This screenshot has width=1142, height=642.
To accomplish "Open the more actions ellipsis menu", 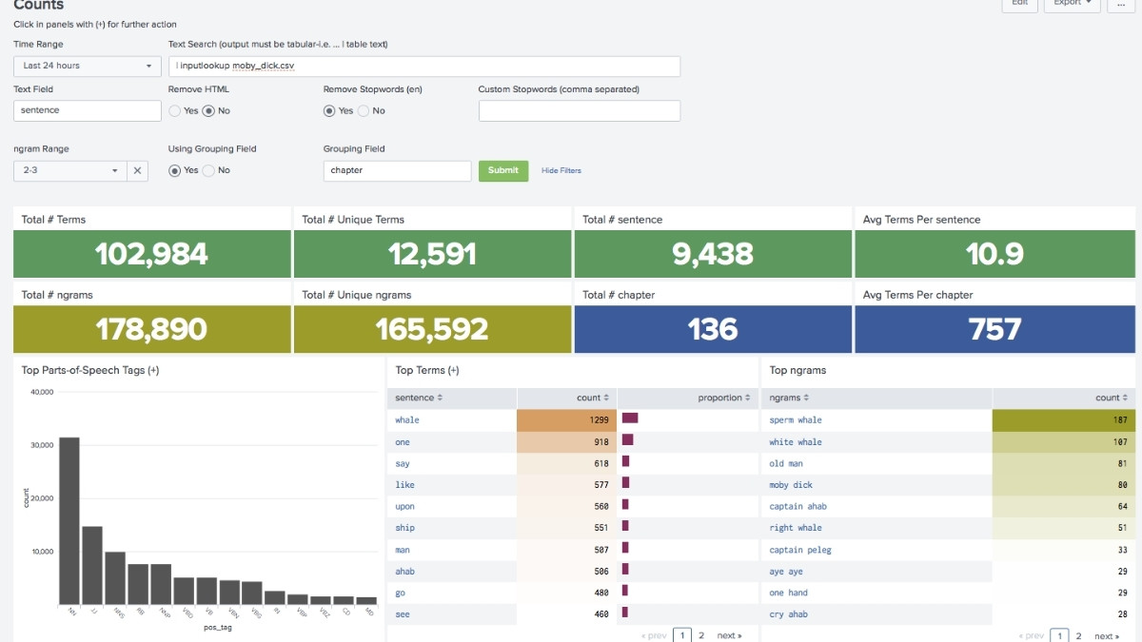I will 1121,4.
